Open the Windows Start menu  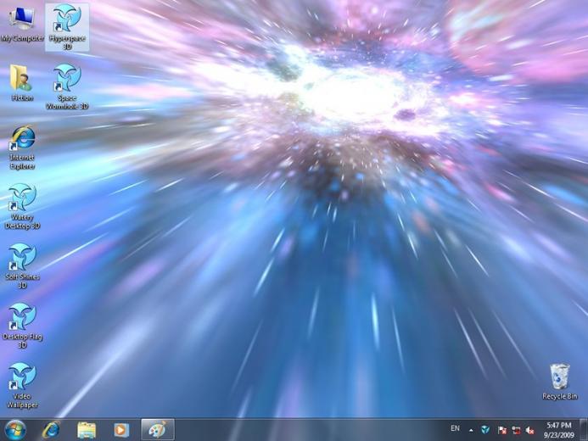tap(15, 429)
